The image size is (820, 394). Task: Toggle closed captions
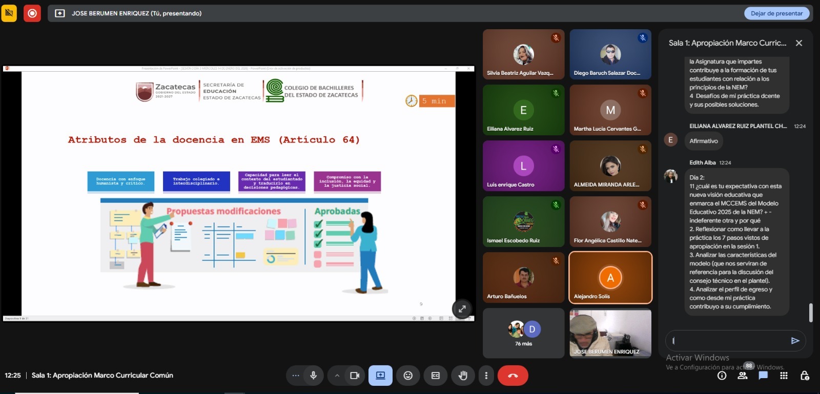pyautogui.click(x=436, y=376)
